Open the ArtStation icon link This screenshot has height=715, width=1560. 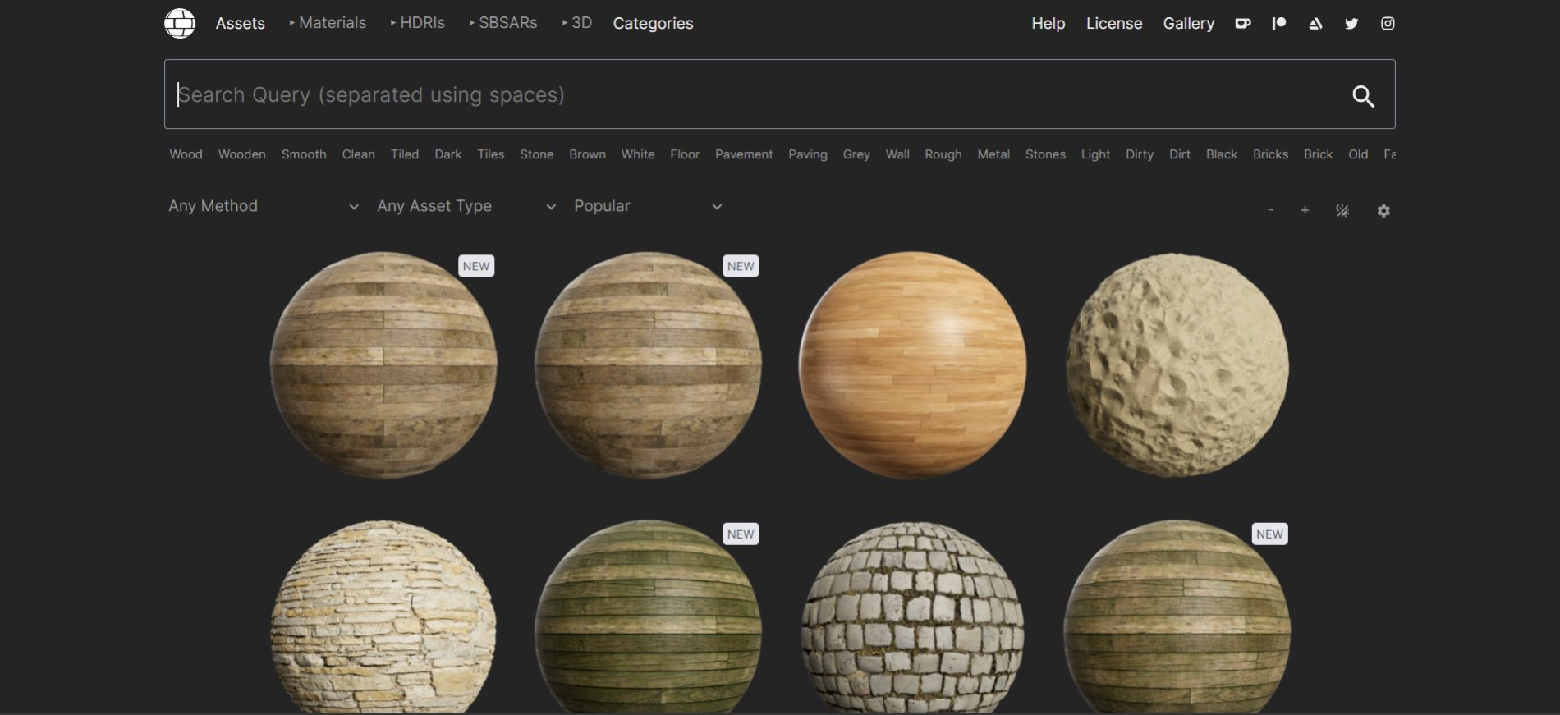(1315, 23)
